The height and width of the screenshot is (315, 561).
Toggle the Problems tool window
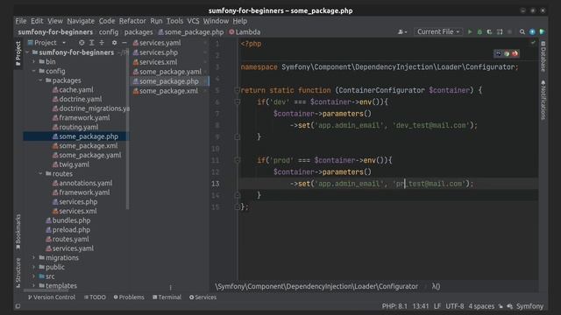pyautogui.click(x=129, y=297)
